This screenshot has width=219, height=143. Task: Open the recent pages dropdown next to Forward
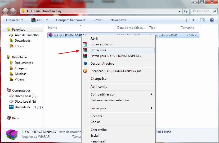click(18, 11)
